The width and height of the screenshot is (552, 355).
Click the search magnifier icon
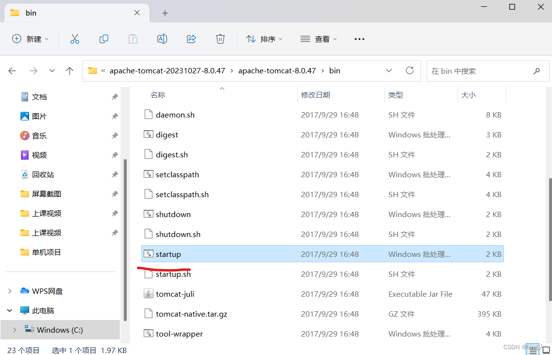[x=536, y=71]
